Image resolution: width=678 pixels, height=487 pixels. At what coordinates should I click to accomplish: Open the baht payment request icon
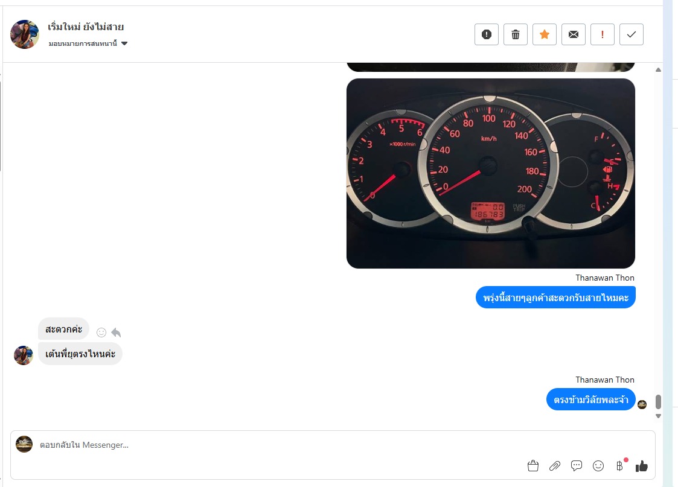(619, 466)
